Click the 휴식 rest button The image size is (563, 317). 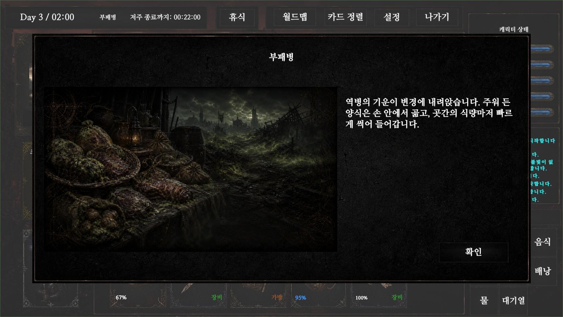(x=237, y=17)
